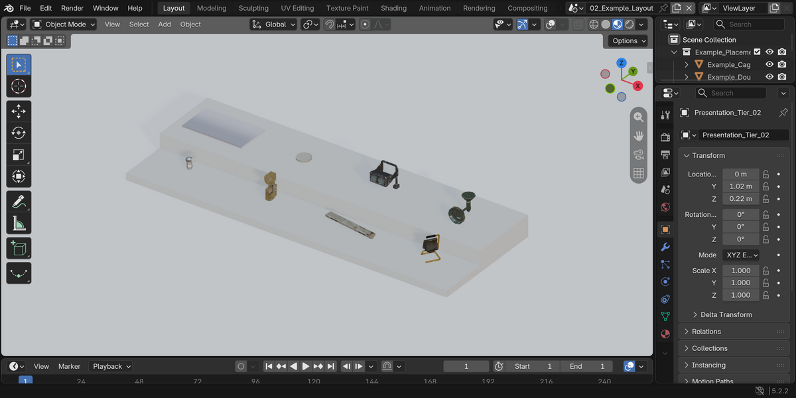Image resolution: width=796 pixels, height=398 pixels.
Task: Open the viewport Add menu
Action: pyautogui.click(x=165, y=25)
